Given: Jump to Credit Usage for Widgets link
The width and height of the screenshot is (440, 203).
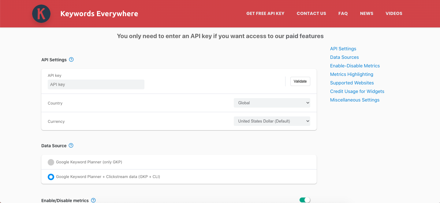Looking at the screenshot, I should coord(357,91).
